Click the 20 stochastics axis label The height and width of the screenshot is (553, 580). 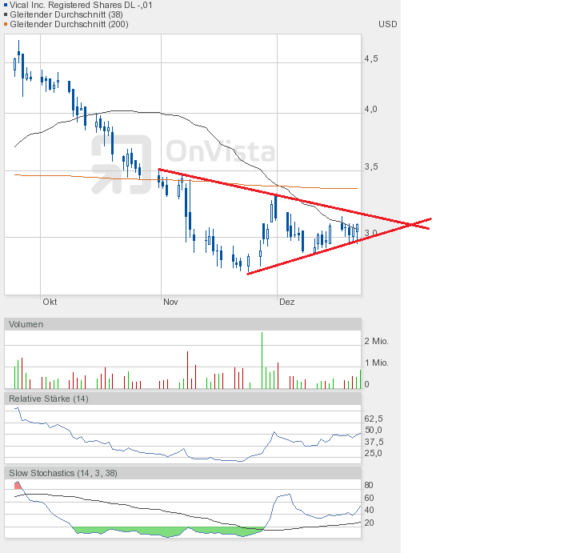click(369, 523)
